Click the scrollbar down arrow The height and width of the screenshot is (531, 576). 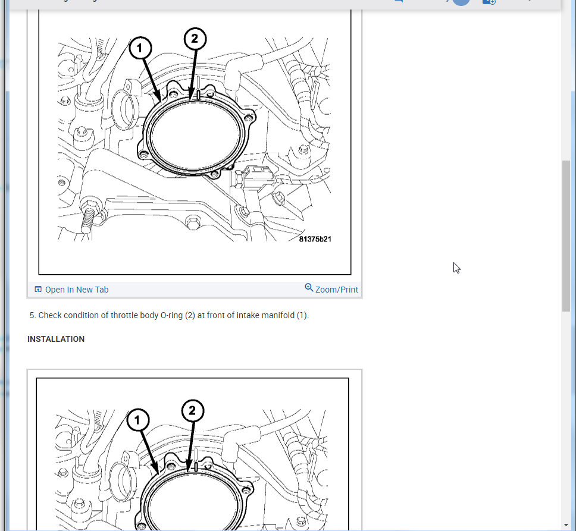click(566, 525)
